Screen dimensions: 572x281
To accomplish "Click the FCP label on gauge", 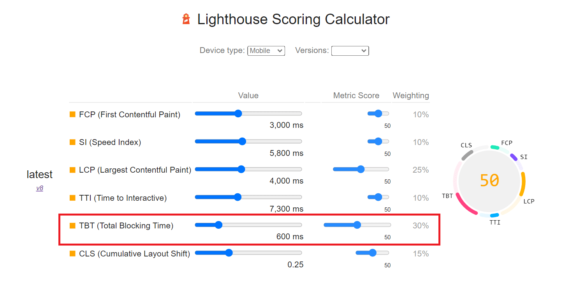I will click(x=507, y=143).
